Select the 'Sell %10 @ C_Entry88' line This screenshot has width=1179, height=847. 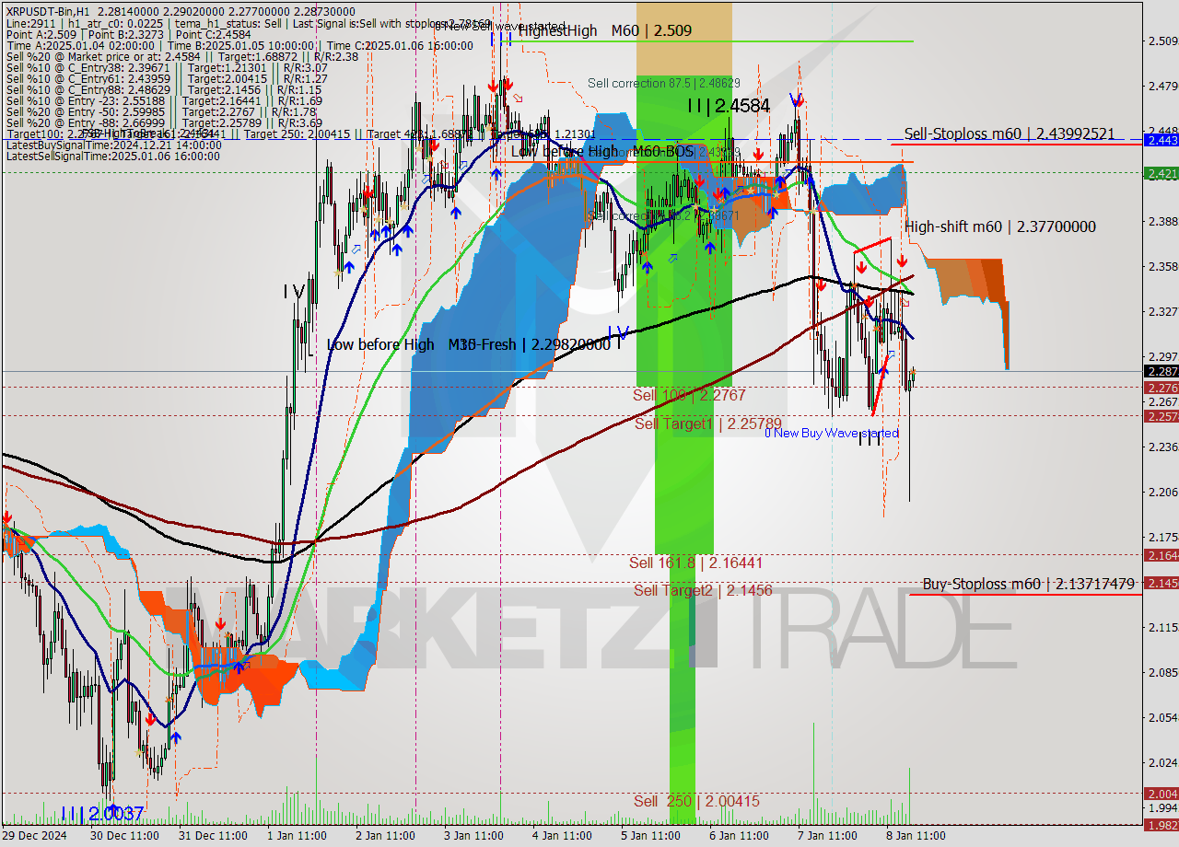163,90
